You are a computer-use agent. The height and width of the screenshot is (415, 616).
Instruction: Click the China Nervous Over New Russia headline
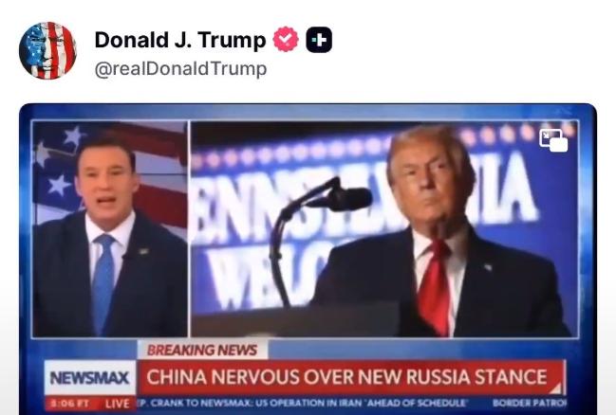pyautogui.click(x=346, y=377)
